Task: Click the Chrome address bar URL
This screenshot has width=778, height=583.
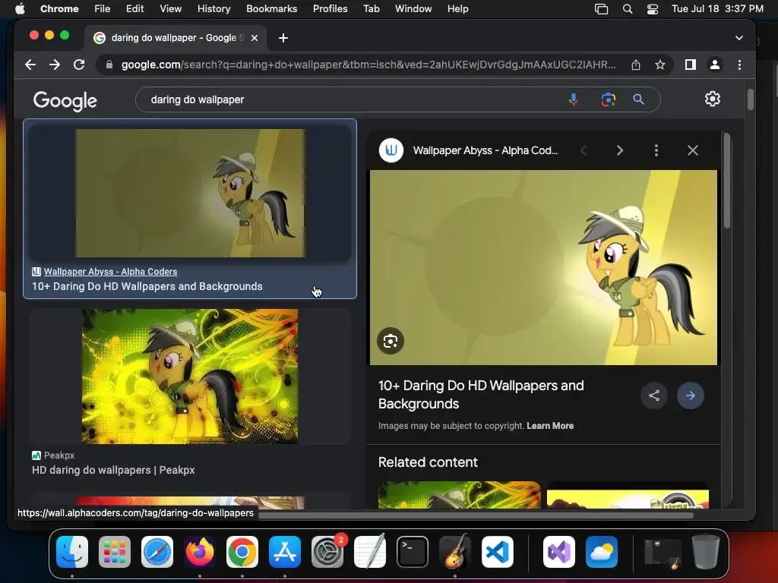Action: pos(368,65)
